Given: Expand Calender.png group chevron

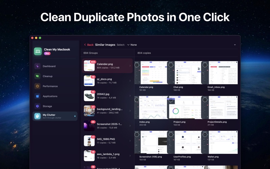Looking at the screenshot, I should [130, 66].
